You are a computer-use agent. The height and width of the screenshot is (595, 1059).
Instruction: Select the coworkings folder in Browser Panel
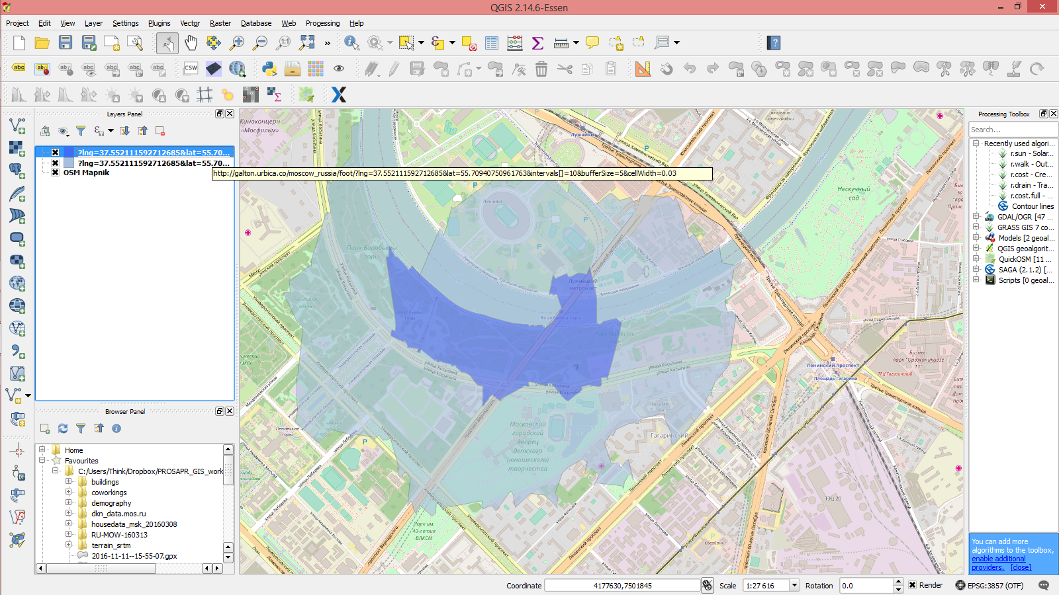(x=109, y=493)
